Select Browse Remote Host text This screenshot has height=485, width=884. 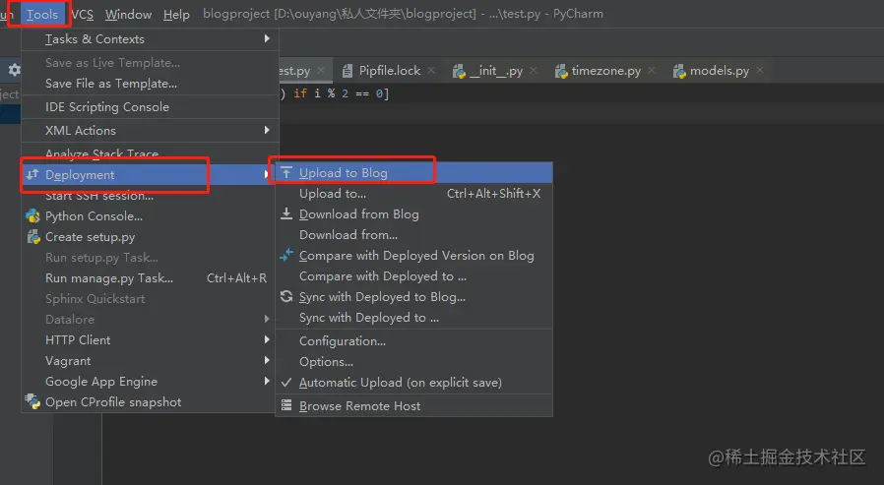coord(359,405)
